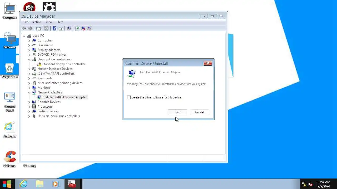
Task: Expand the DVD/CD-ROM drives node
Action: [29, 55]
